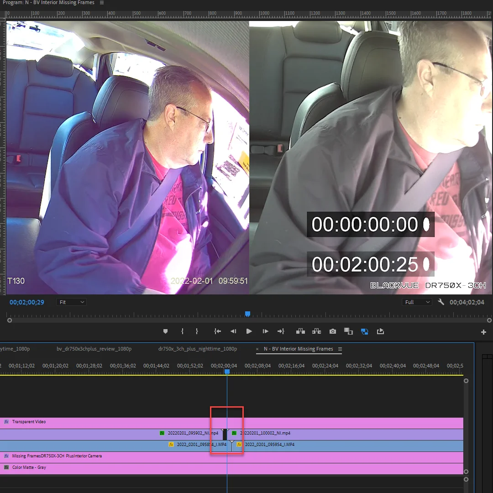
Task: Export a frame with the camera icon
Action: coord(333,331)
